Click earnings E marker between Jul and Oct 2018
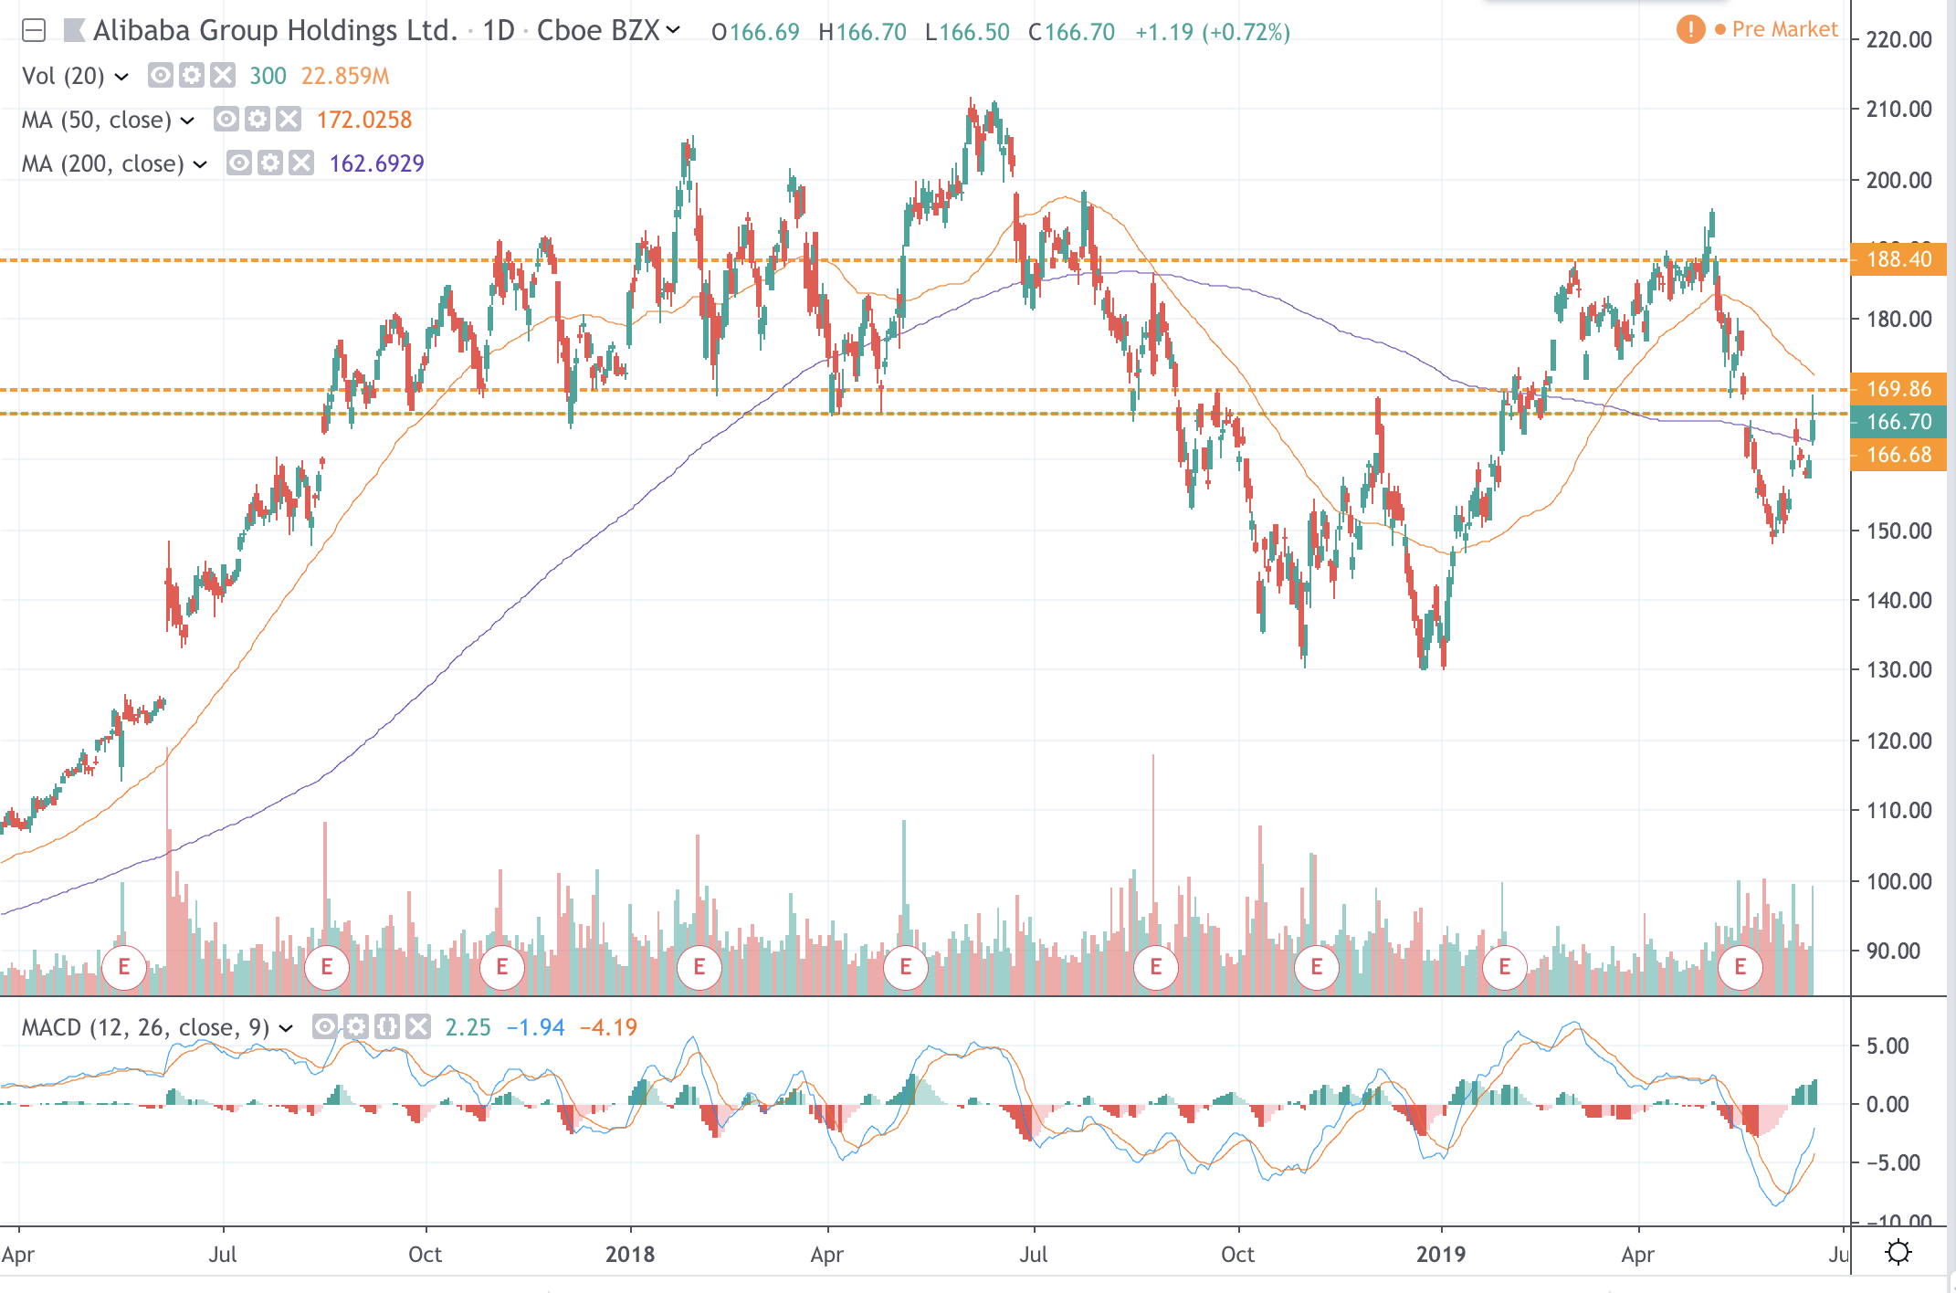Image resolution: width=1956 pixels, height=1293 pixels. coord(1156,967)
